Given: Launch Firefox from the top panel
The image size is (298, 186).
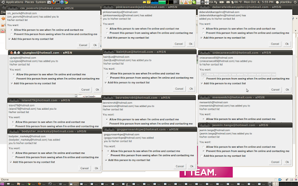Looking at the screenshot, I should pos(54,2).
